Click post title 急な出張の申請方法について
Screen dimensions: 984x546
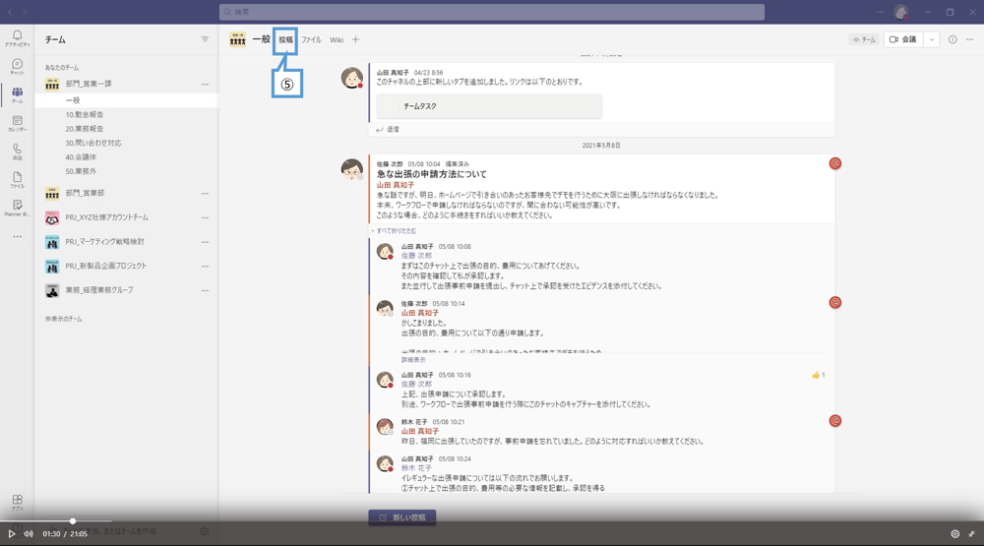coord(432,174)
